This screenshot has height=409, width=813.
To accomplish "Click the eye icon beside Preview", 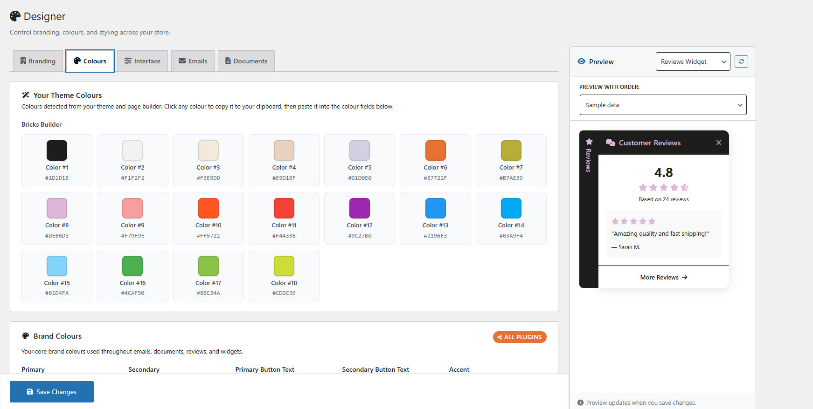I will point(581,61).
